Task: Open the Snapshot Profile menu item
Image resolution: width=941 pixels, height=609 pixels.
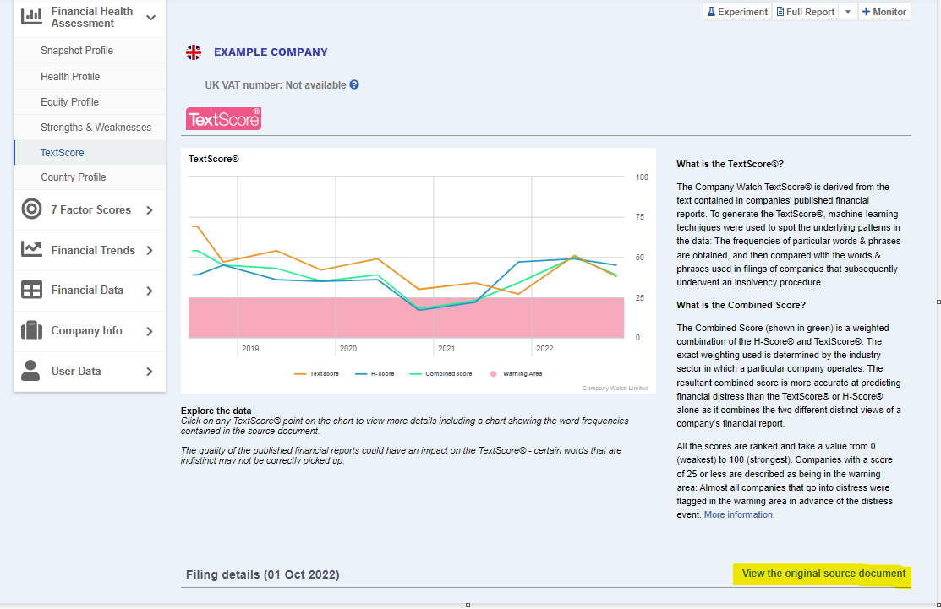Action: pos(77,51)
